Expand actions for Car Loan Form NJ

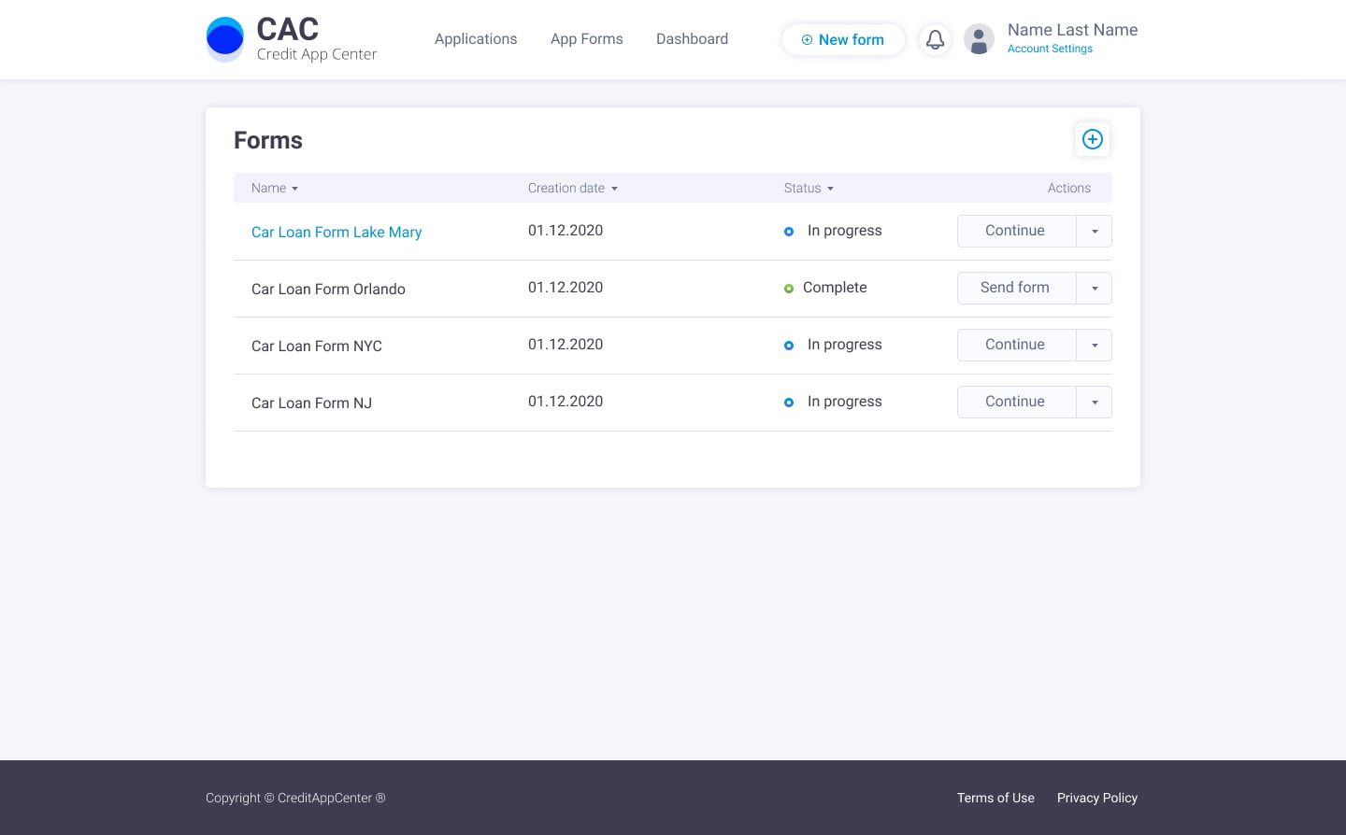(1095, 402)
